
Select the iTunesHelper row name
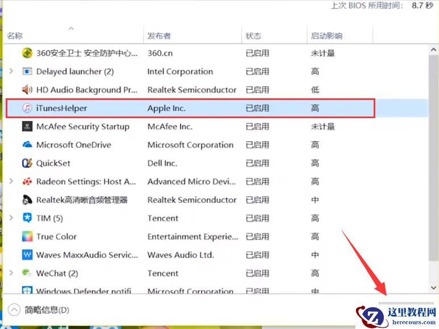(x=61, y=109)
